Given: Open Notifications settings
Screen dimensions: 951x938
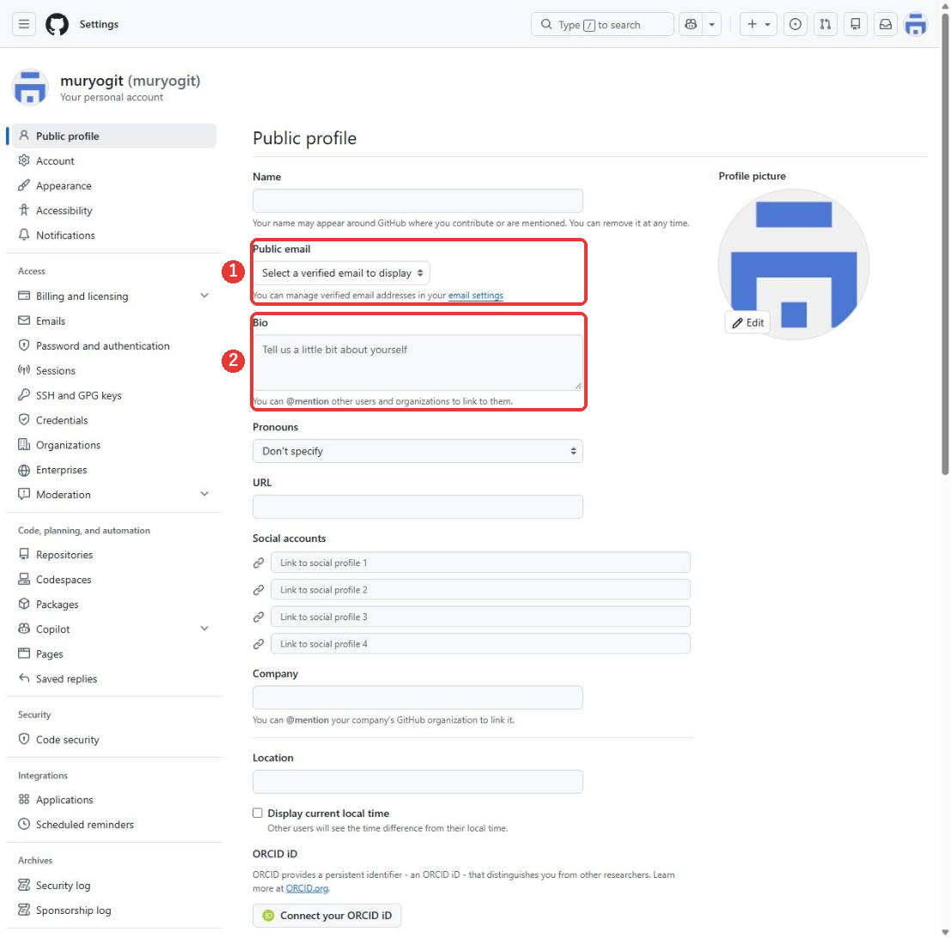Looking at the screenshot, I should (x=114, y=235).
